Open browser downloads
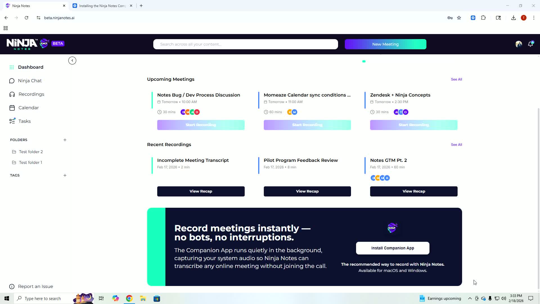Image resolution: width=540 pixels, height=304 pixels. [x=514, y=18]
